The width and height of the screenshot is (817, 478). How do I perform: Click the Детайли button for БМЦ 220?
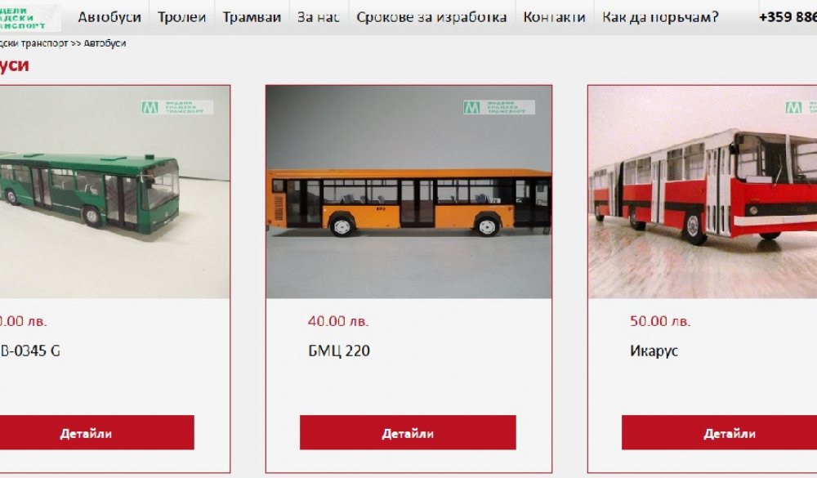point(408,432)
